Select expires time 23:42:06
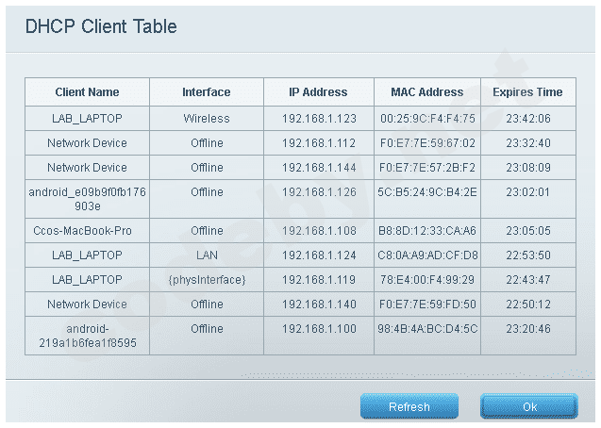This screenshot has width=601, height=428. point(527,119)
